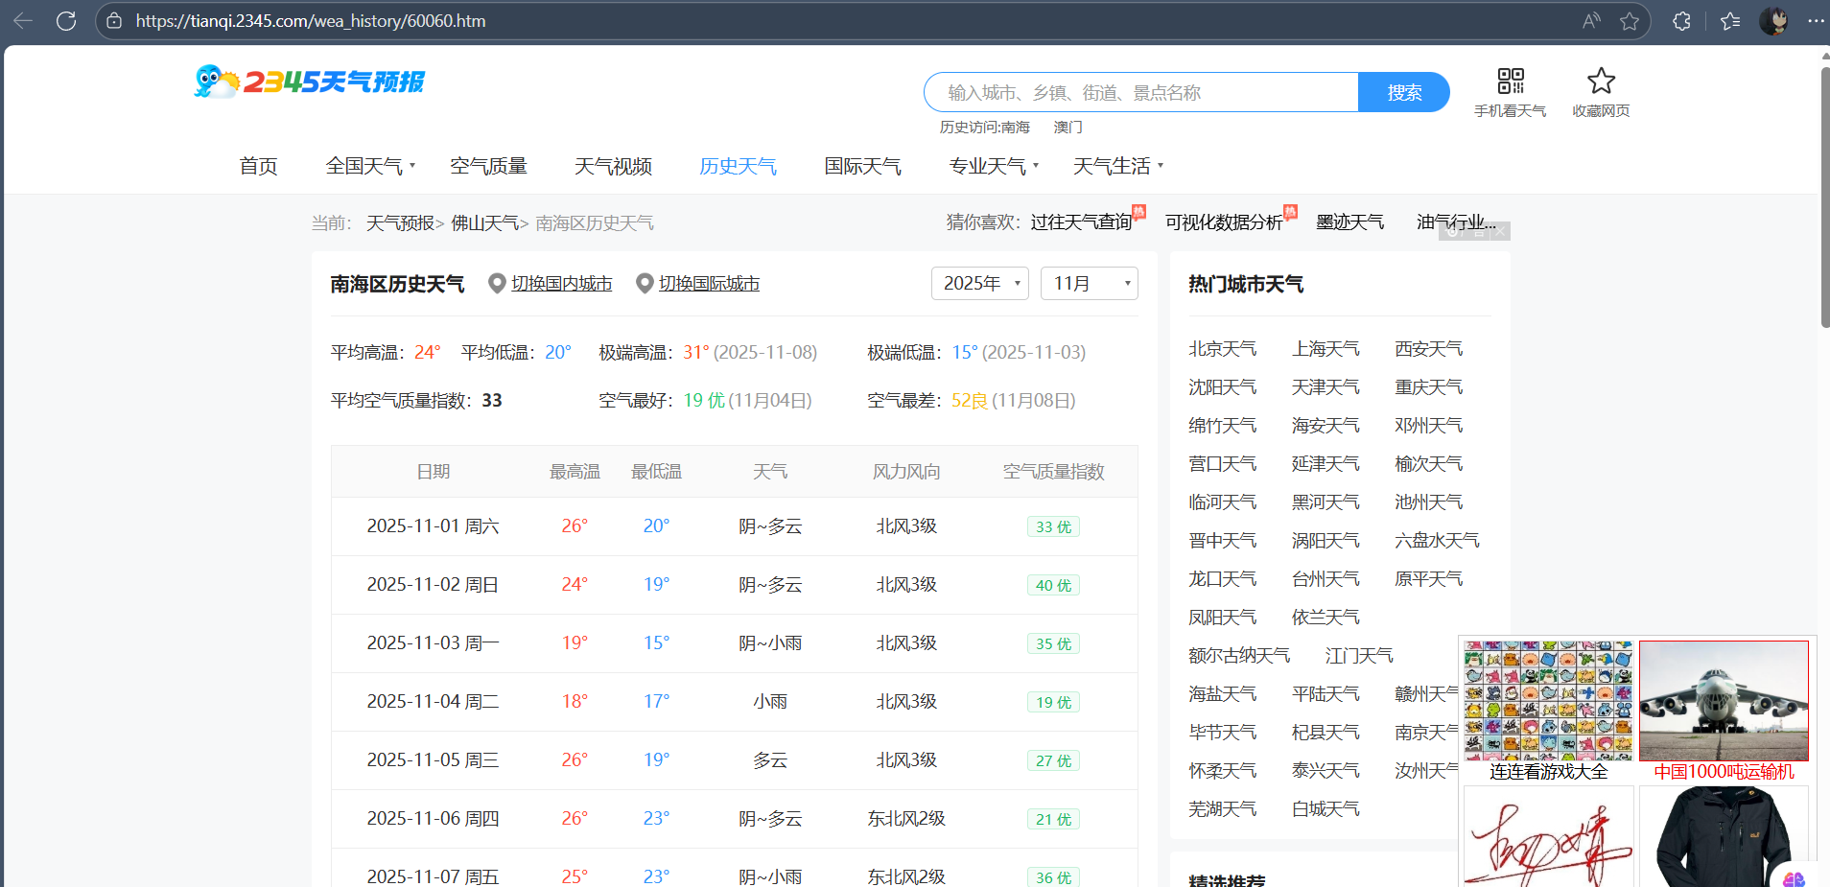
Task: Click the browser address bar URL
Action: click(311, 20)
